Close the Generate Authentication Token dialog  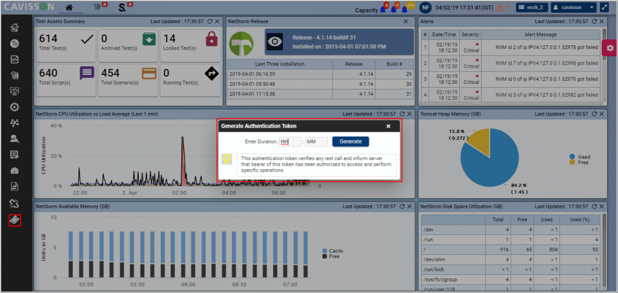coord(388,126)
